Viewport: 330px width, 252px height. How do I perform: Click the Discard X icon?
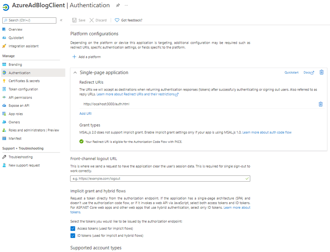92,20
